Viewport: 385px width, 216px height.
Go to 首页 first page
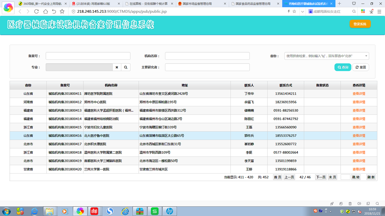[278, 177]
